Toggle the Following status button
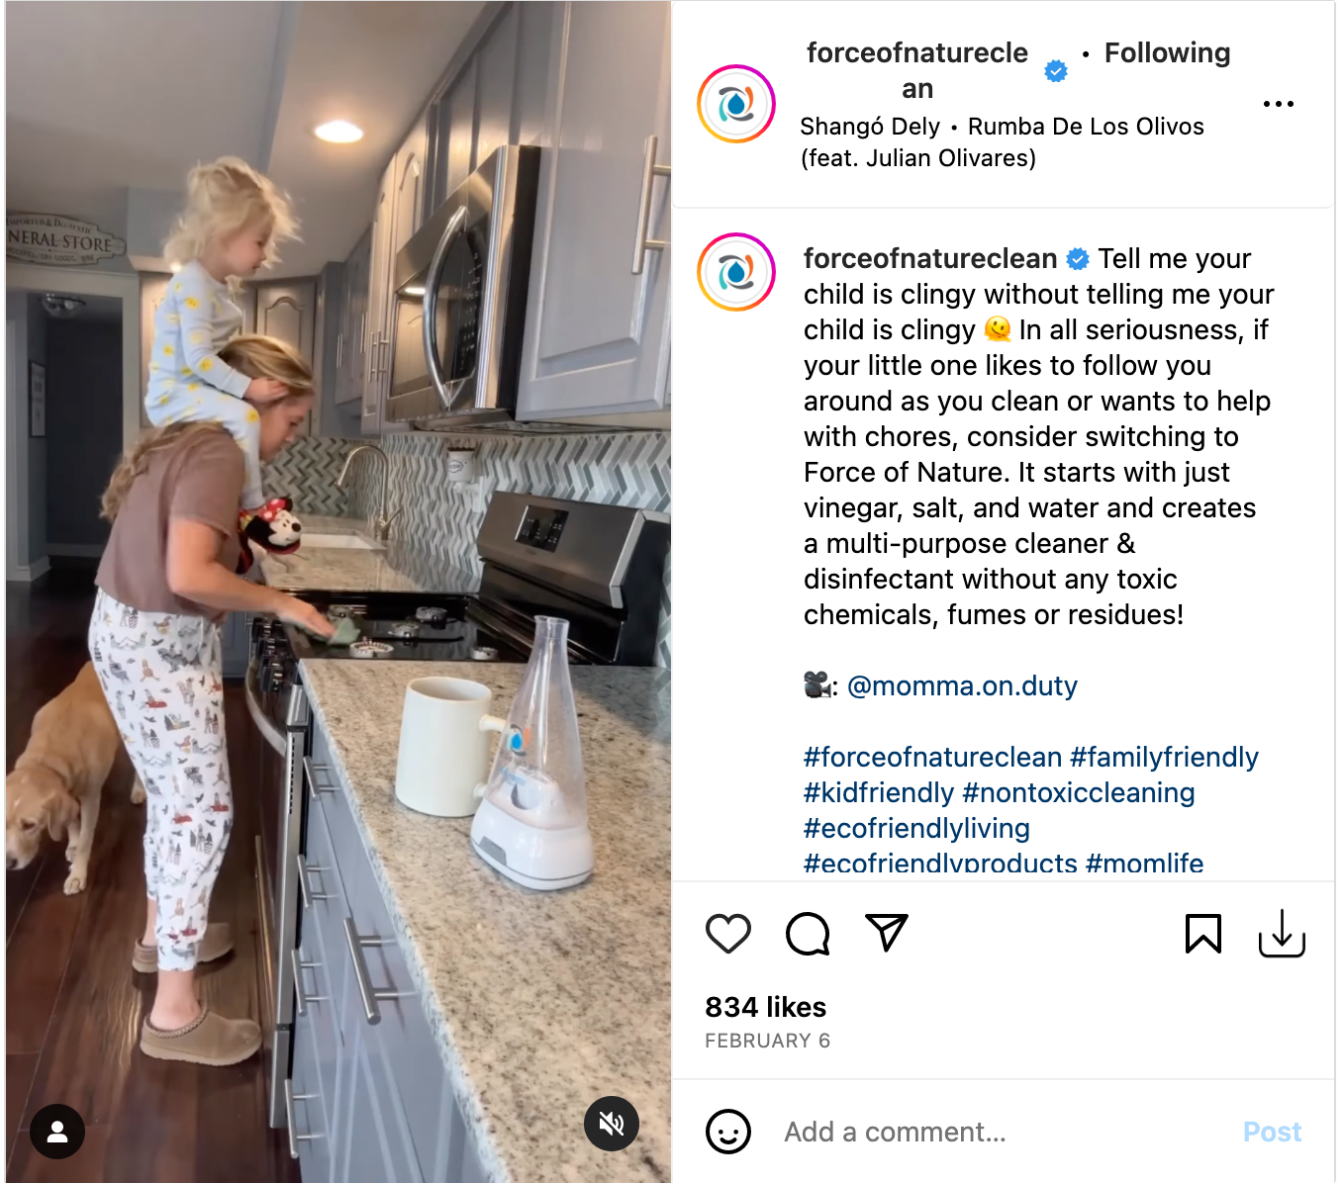The width and height of the screenshot is (1344, 1183). click(x=1167, y=53)
